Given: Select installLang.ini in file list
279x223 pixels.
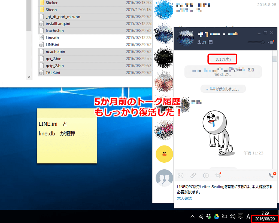Looking at the screenshot, I should (x=95, y=24).
